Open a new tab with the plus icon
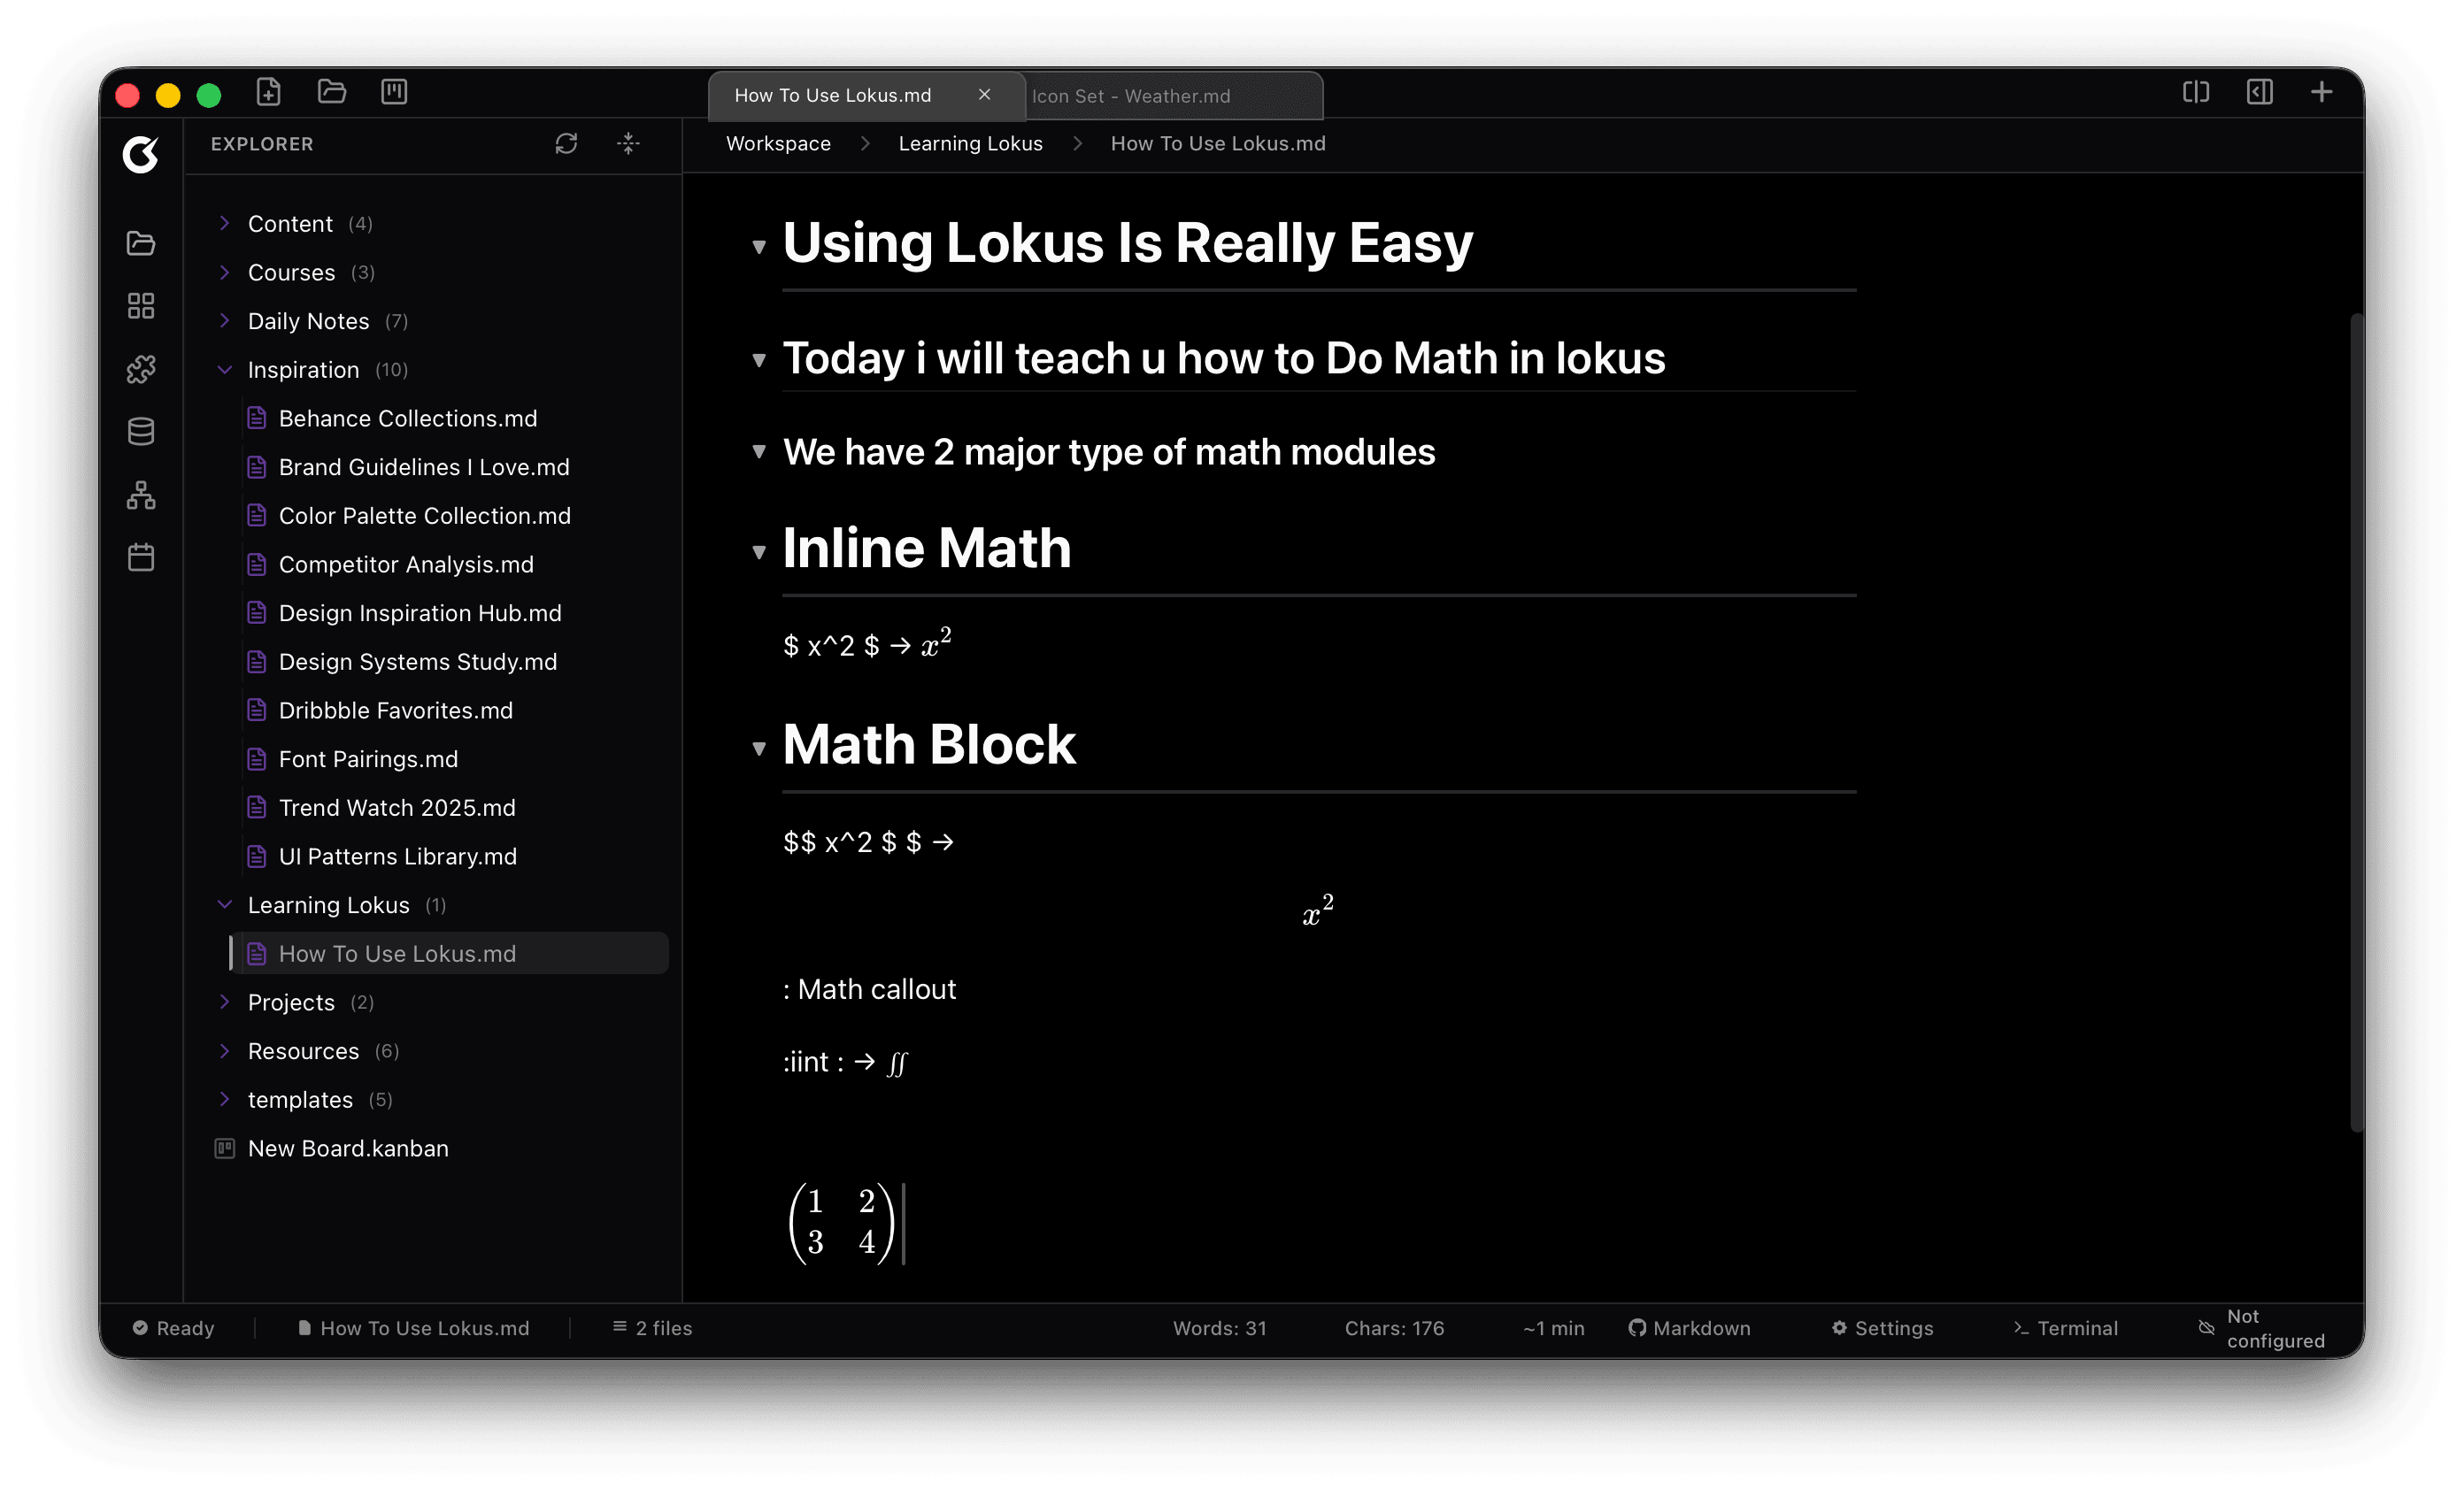The width and height of the screenshot is (2464, 1490). (2322, 91)
